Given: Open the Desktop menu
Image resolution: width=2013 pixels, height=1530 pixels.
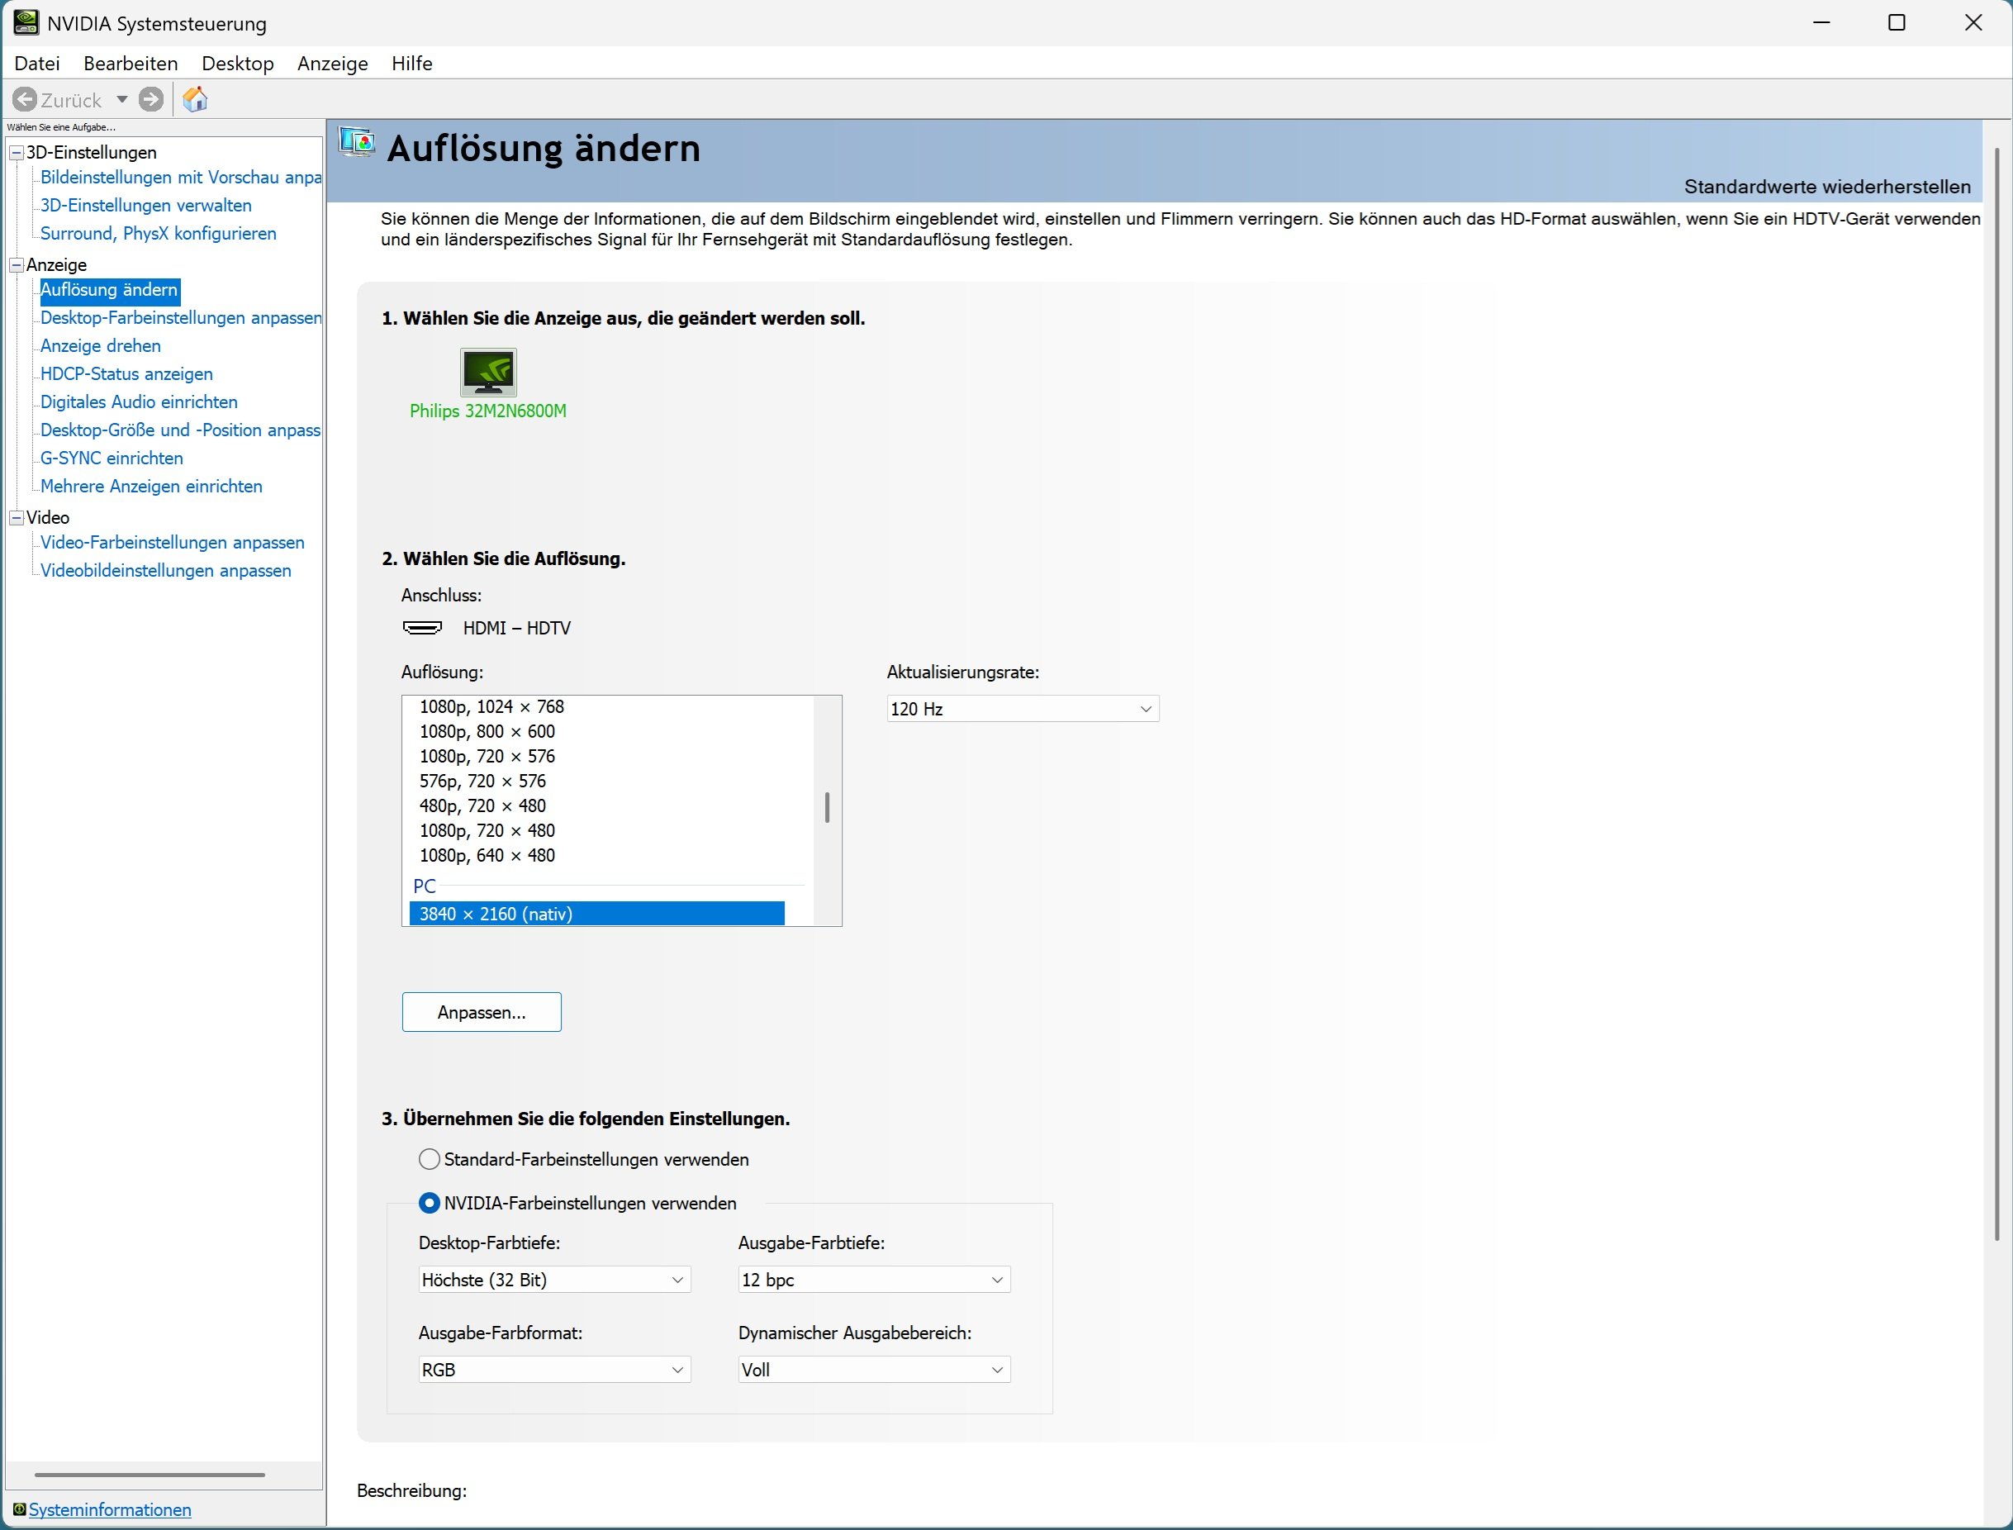Looking at the screenshot, I should pos(238,64).
